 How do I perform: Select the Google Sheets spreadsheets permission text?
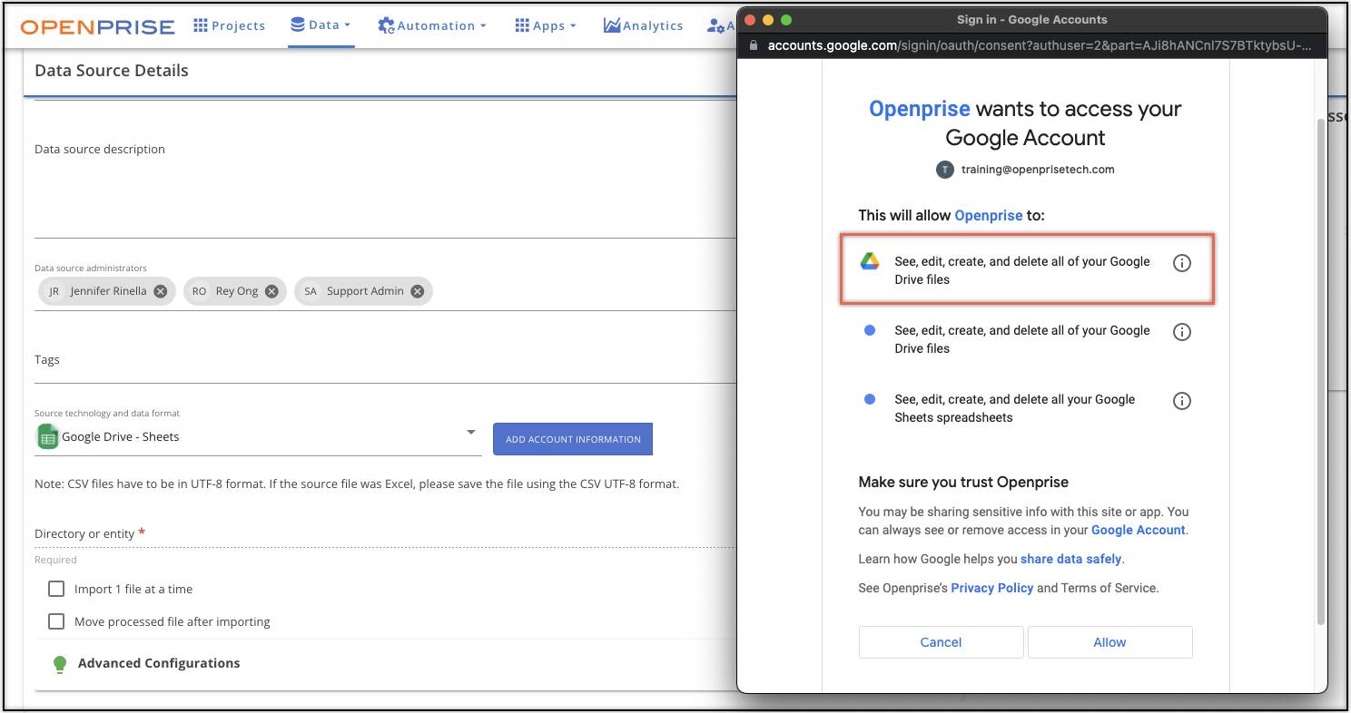1015,408
